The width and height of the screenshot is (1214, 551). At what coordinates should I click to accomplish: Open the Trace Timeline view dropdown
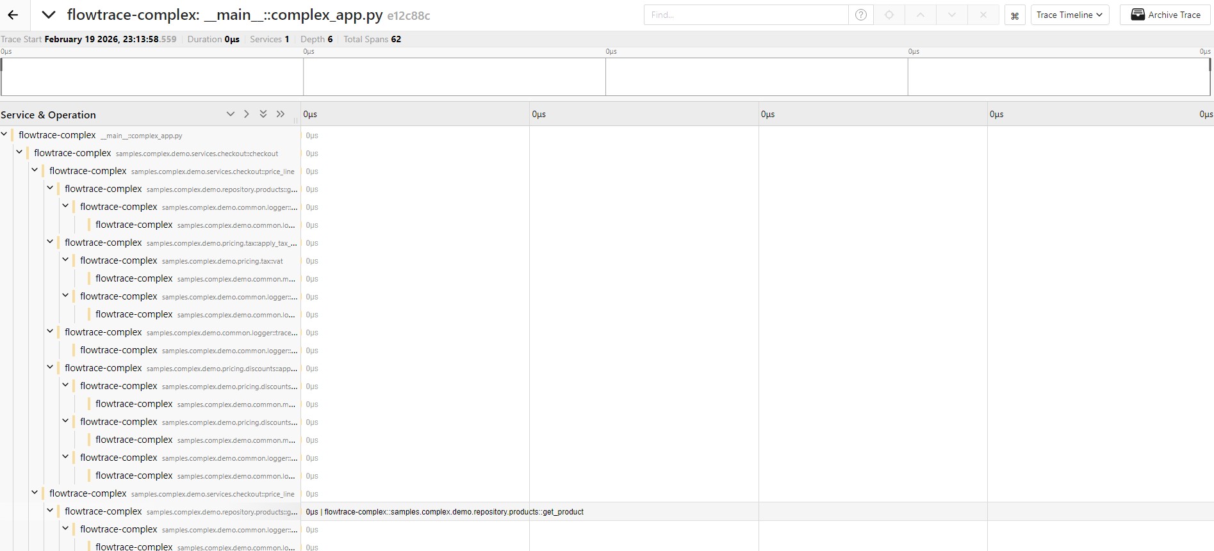point(1069,15)
